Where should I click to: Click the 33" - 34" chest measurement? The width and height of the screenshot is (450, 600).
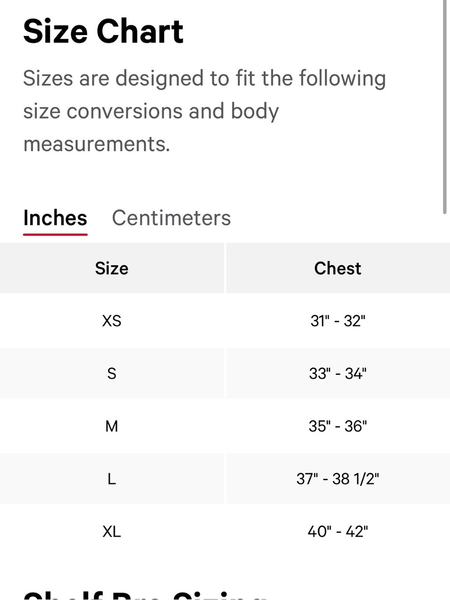coord(337,373)
